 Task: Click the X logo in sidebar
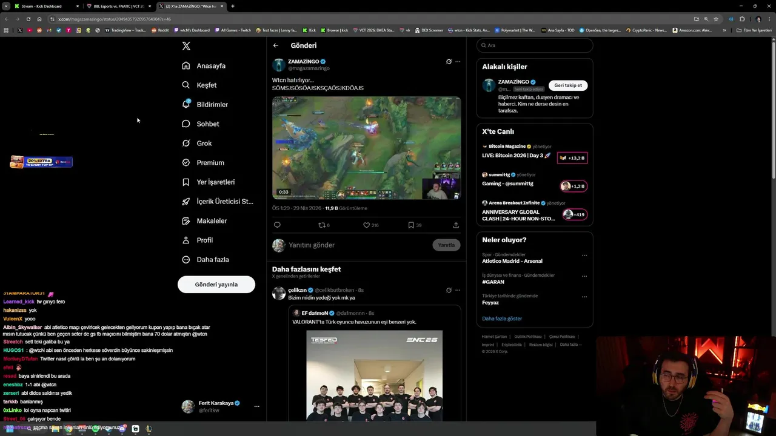click(186, 46)
